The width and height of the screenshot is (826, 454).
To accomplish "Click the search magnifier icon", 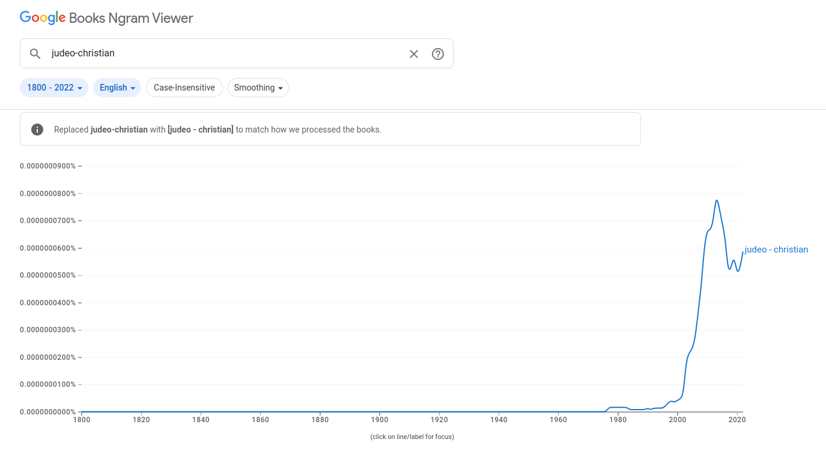I will pos(35,53).
